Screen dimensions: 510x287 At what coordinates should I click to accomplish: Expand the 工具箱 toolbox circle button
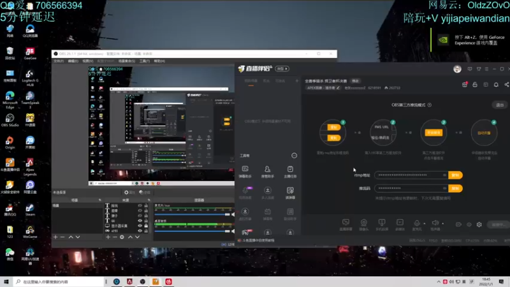point(294,156)
